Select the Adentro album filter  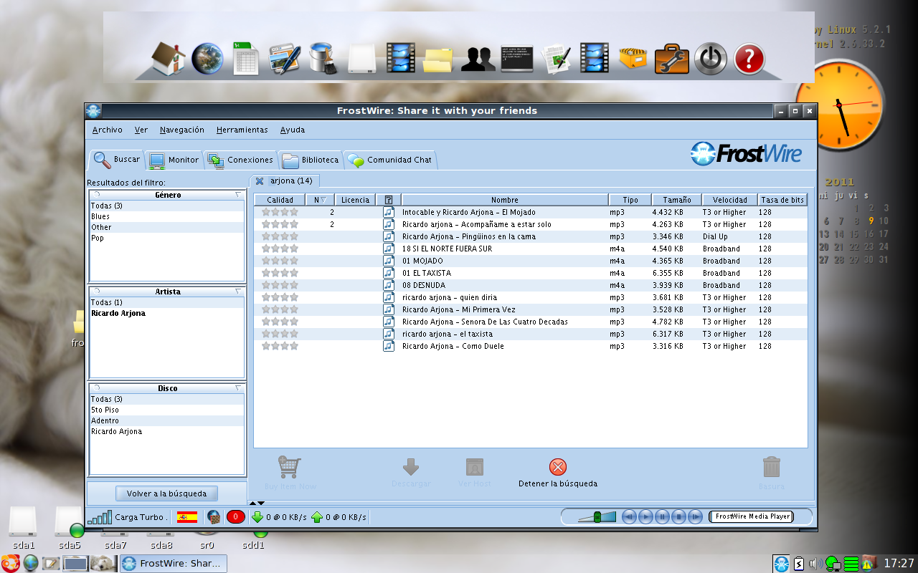pos(166,420)
